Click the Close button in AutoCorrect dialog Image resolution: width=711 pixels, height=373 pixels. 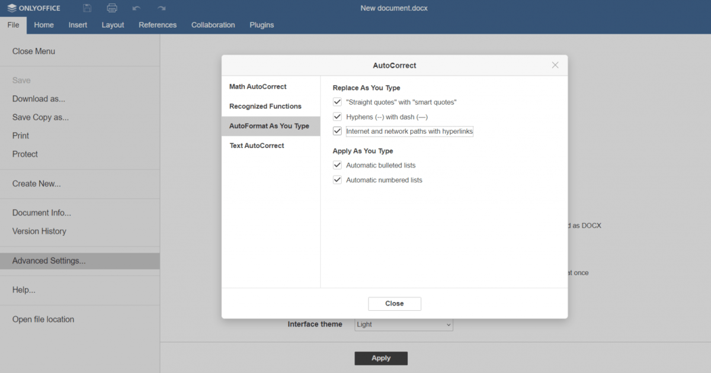click(x=394, y=303)
